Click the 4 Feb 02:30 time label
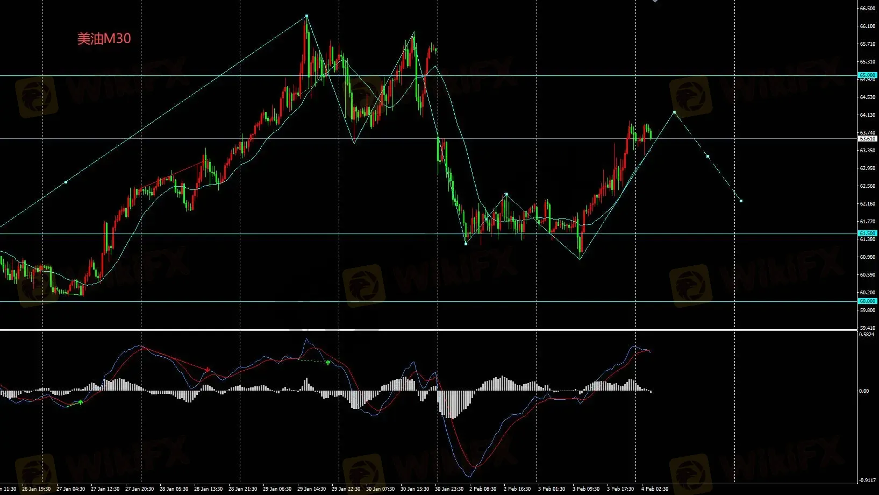The height and width of the screenshot is (495, 879). pos(654,489)
